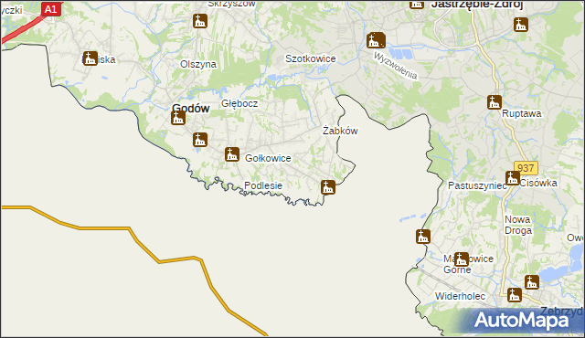Click the church icon left of Gołkowice
The width and height of the screenshot is (585, 338).
(x=231, y=153)
